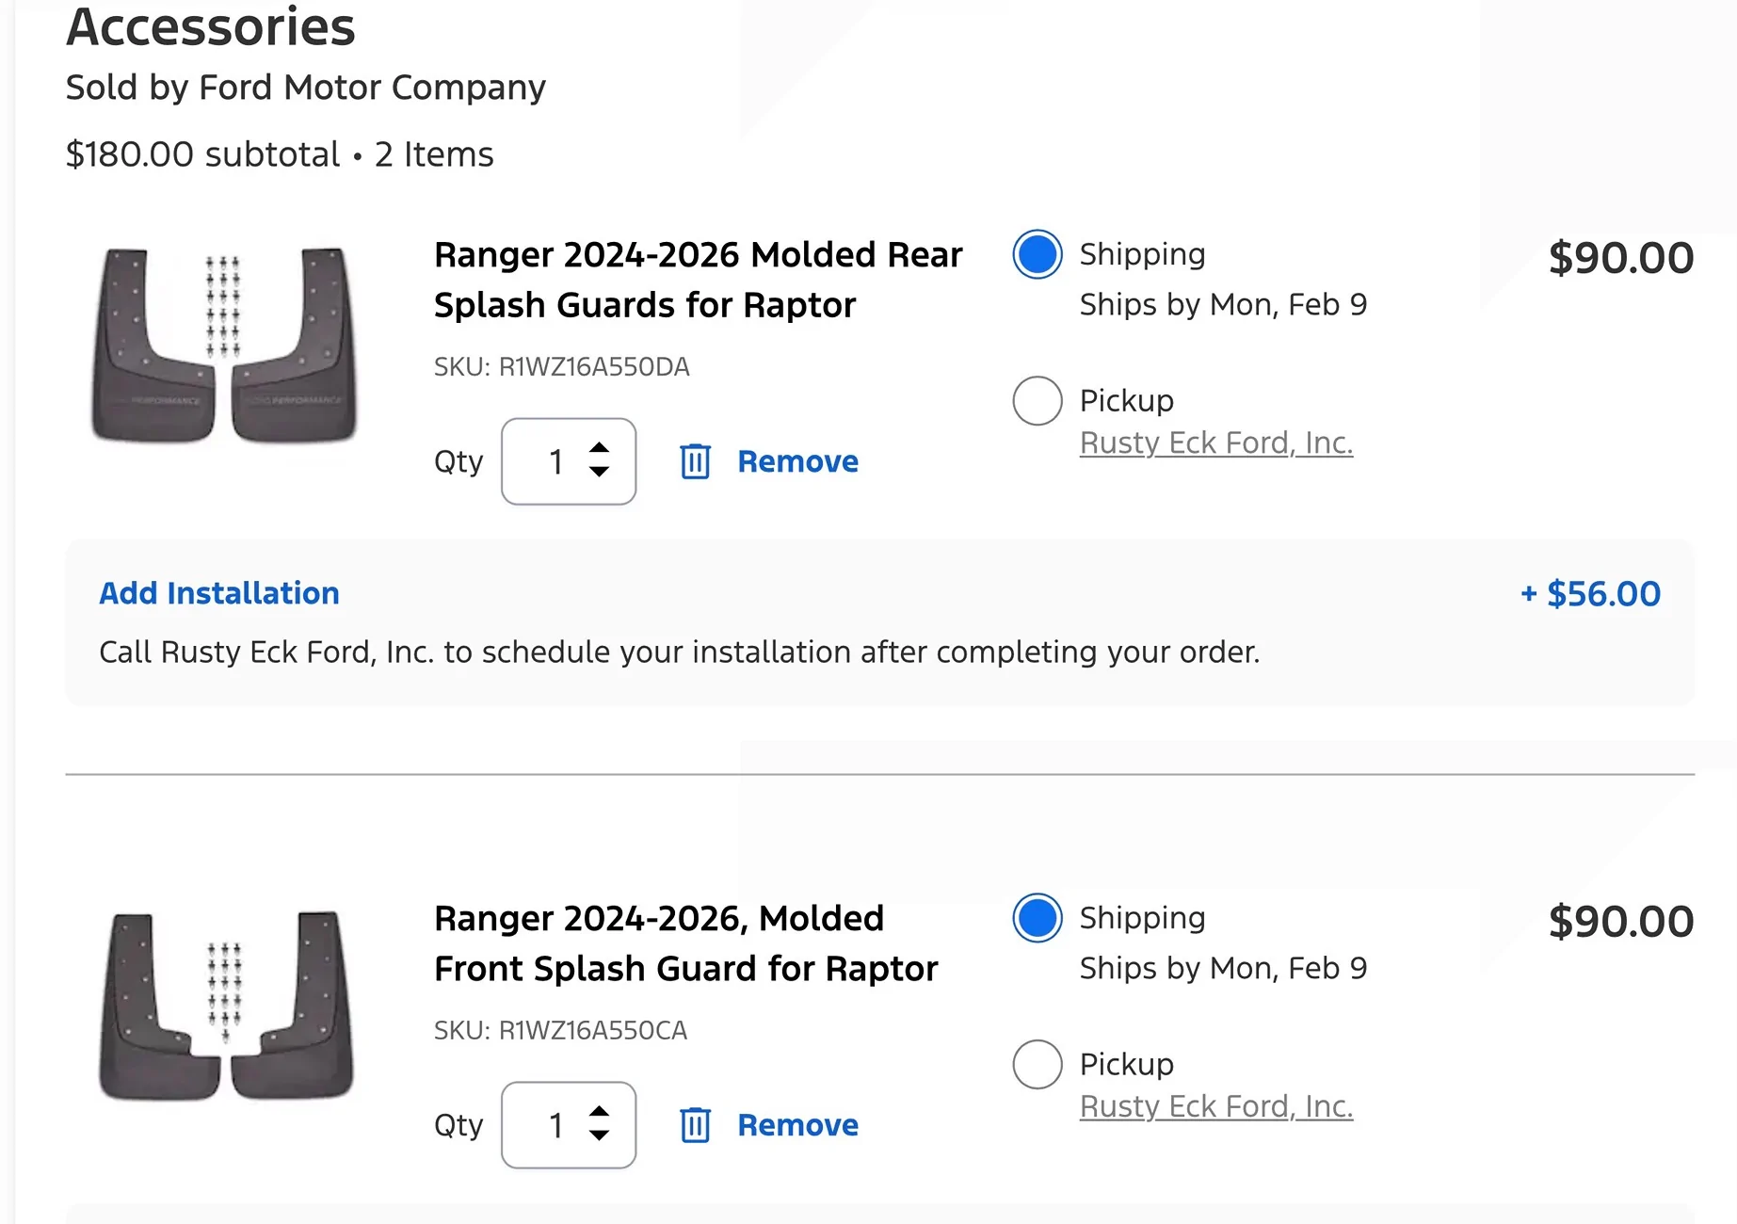
Task: Decrease quantity of Front Splash Guard
Action: point(599,1136)
